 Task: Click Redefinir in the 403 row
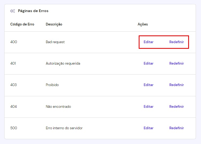click(x=176, y=85)
